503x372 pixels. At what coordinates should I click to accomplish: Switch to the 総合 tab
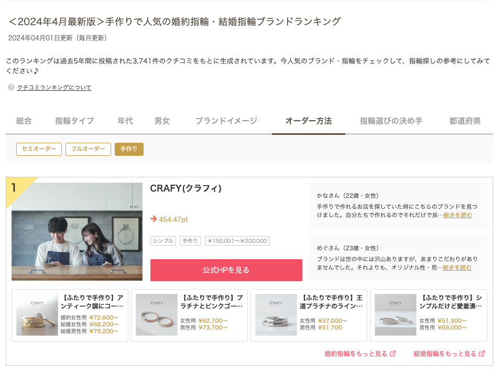tap(24, 121)
